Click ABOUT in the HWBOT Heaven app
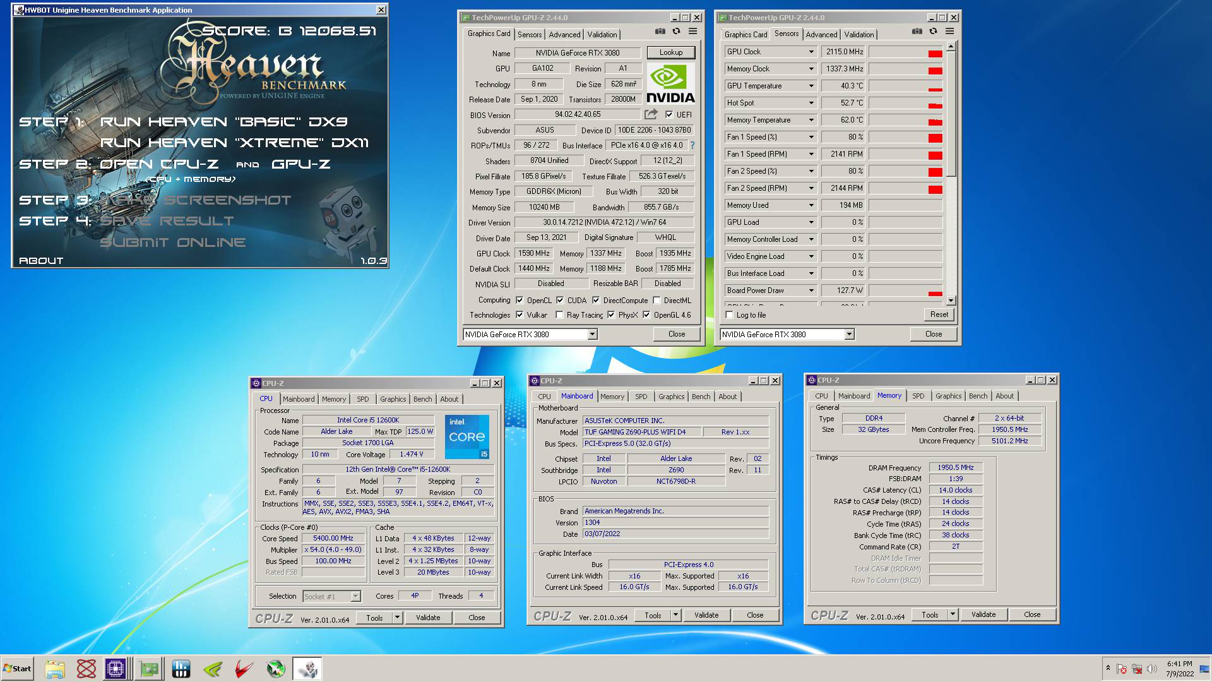1212x682 pixels. (41, 261)
